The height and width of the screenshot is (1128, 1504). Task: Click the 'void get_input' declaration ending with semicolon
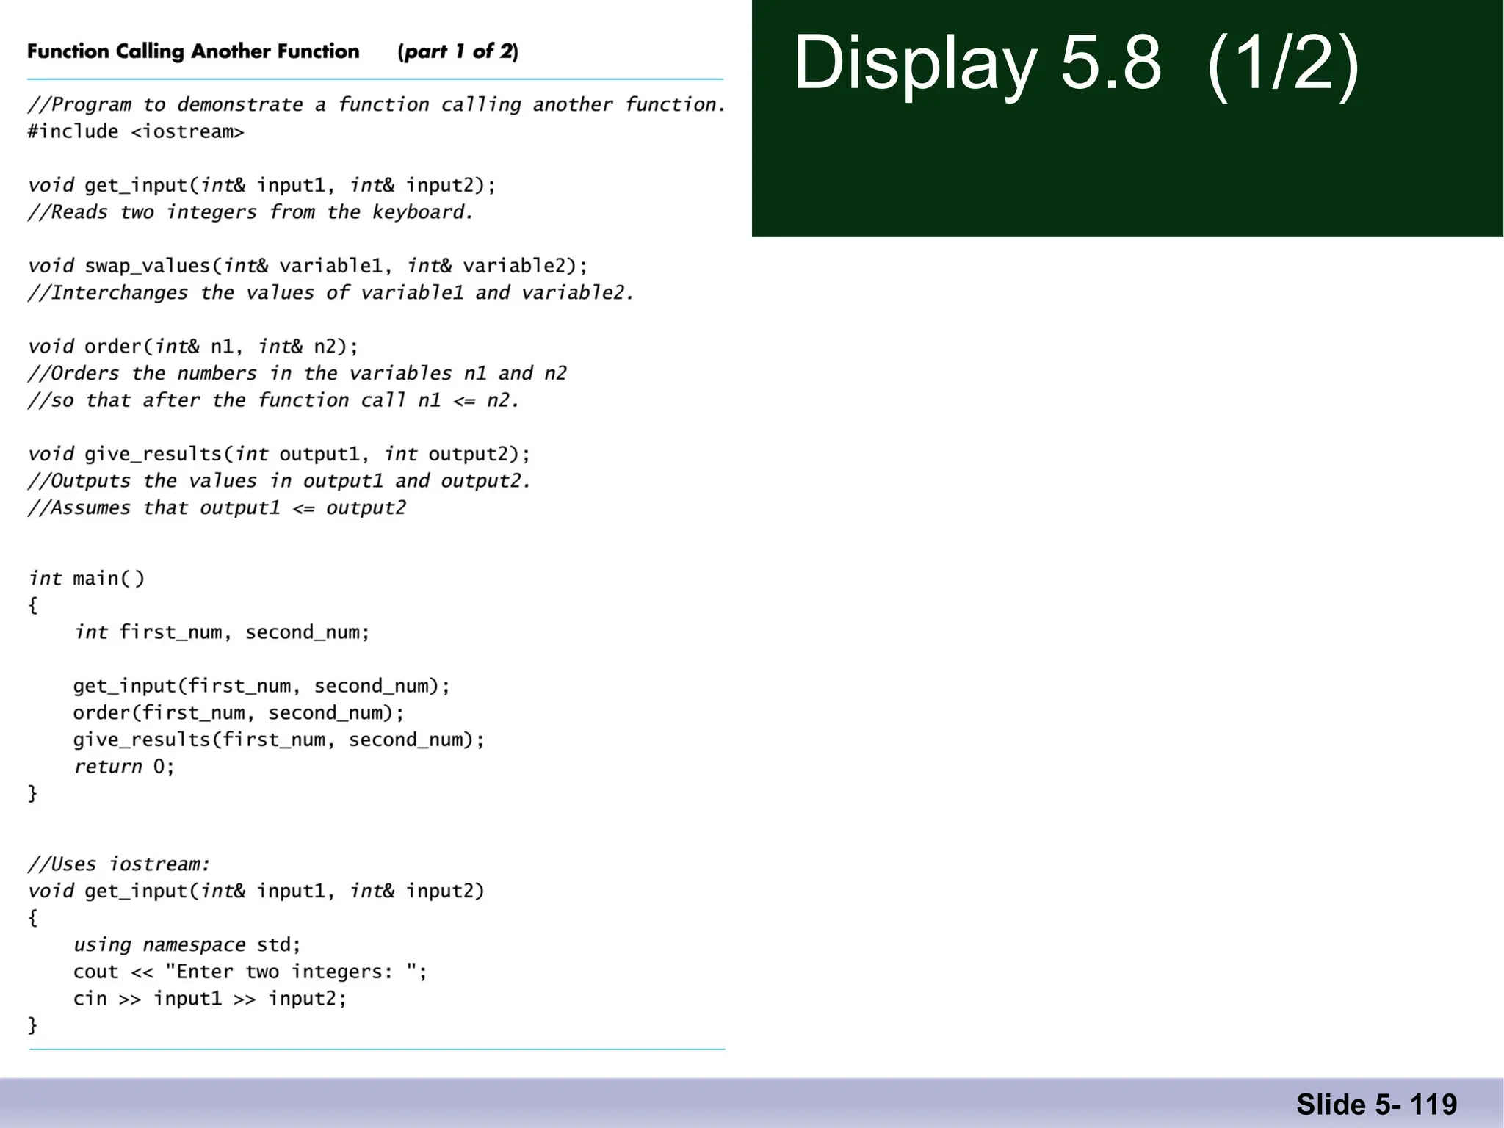[x=262, y=185]
